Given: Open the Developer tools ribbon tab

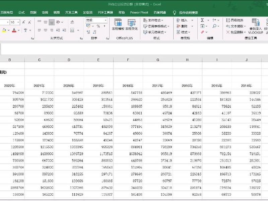Looking at the screenshot, I should pos(71,12).
